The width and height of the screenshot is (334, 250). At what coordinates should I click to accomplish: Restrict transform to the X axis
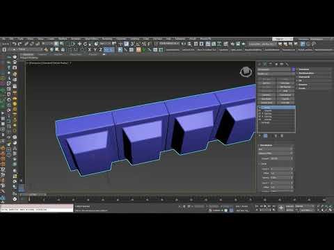click(x=90, y=49)
